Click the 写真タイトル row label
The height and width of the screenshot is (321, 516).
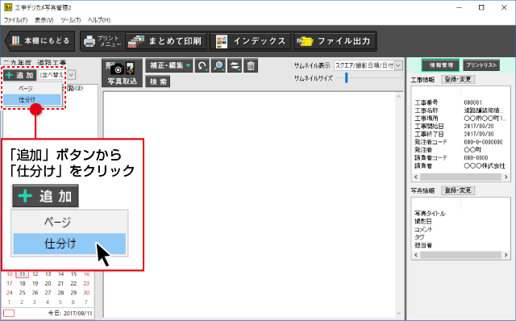coord(430,214)
